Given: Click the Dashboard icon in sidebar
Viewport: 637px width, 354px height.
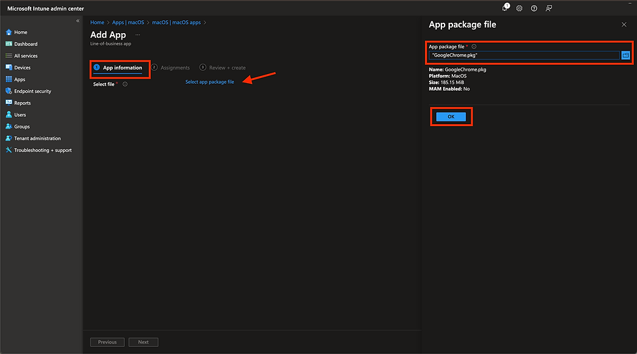Looking at the screenshot, I should [x=8, y=44].
